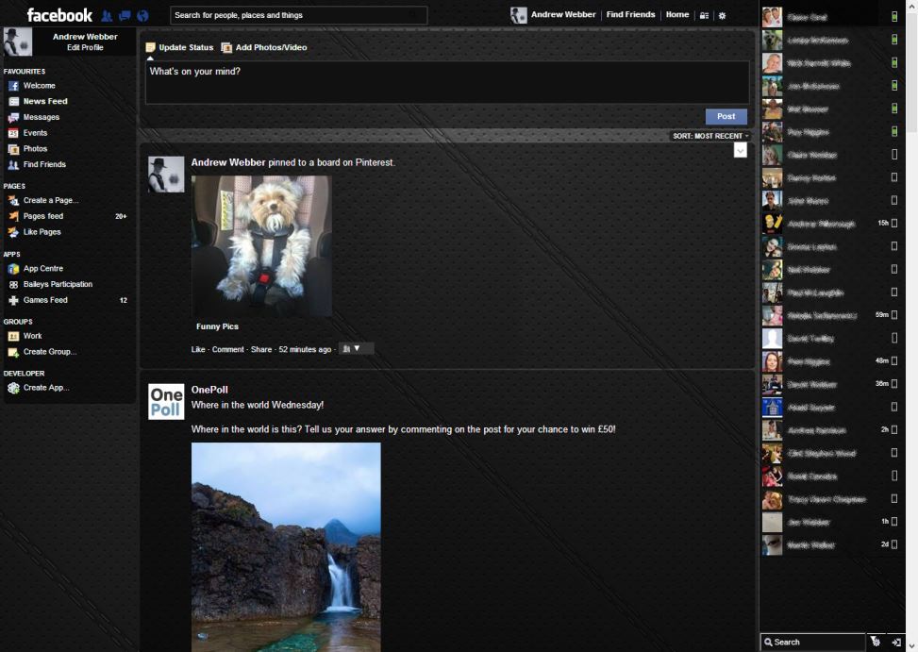
Task: Click the Create Group icon
Action: coord(13,352)
